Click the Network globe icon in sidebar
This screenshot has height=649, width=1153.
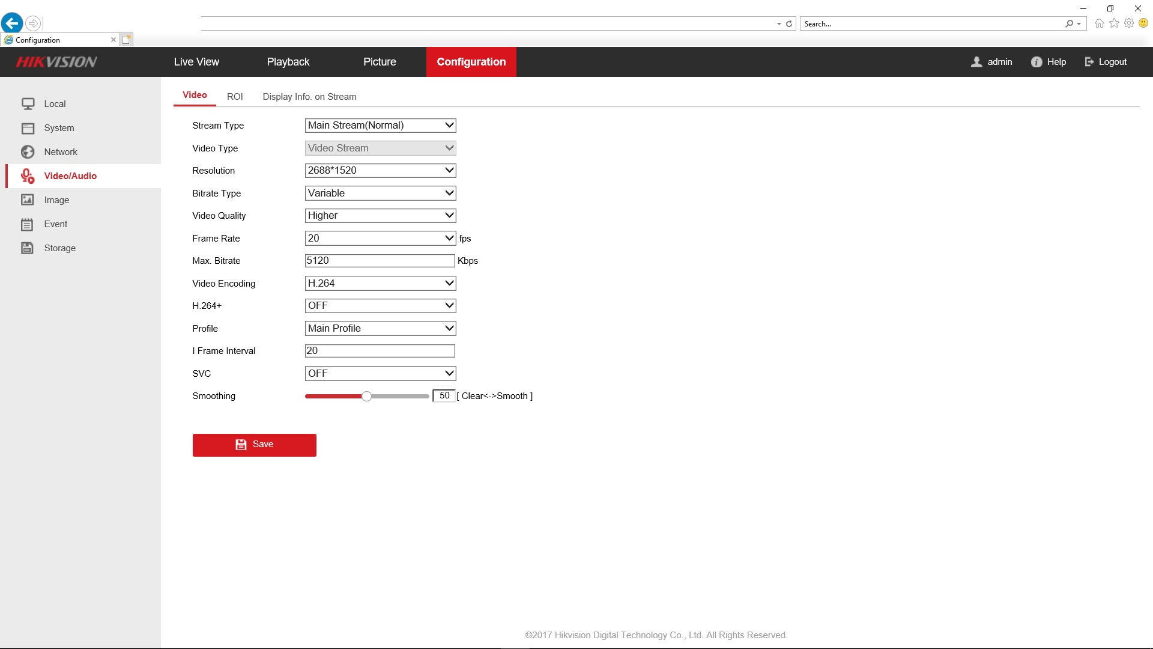(x=28, y=152)
